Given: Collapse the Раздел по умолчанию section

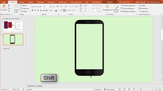Looking at the screenshot, I should (x=2, y=19).
